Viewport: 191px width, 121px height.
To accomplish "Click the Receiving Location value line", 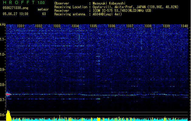I will [x=135, y=7].
